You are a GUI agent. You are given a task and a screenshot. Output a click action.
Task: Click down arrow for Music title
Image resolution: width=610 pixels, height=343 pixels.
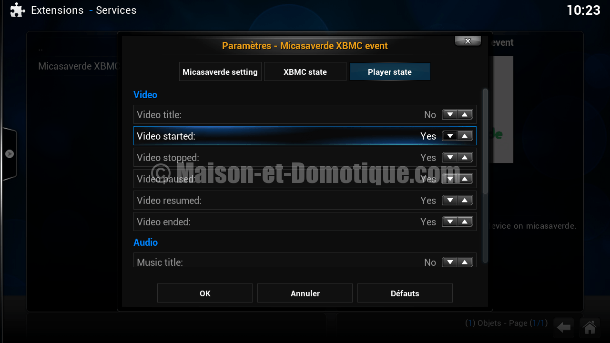pos(450,262)
